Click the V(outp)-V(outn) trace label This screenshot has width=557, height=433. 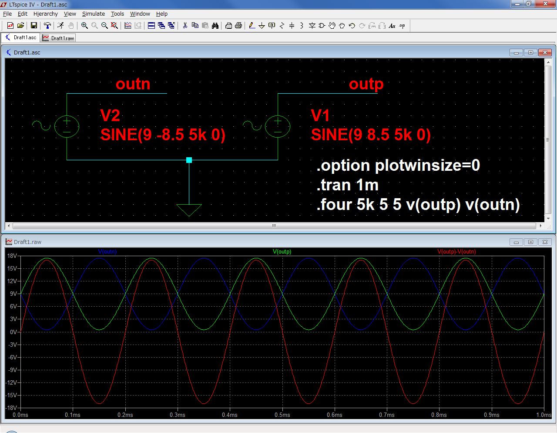(x=456, y=251)
